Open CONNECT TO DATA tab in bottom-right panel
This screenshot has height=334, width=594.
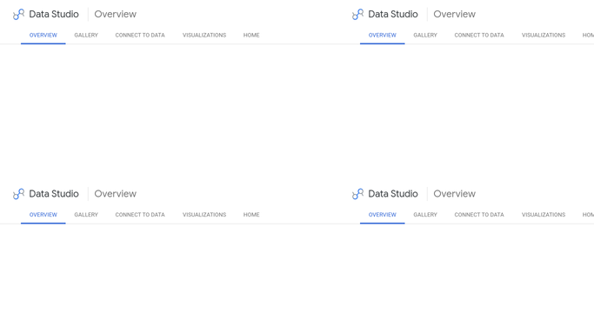[479, 215]
